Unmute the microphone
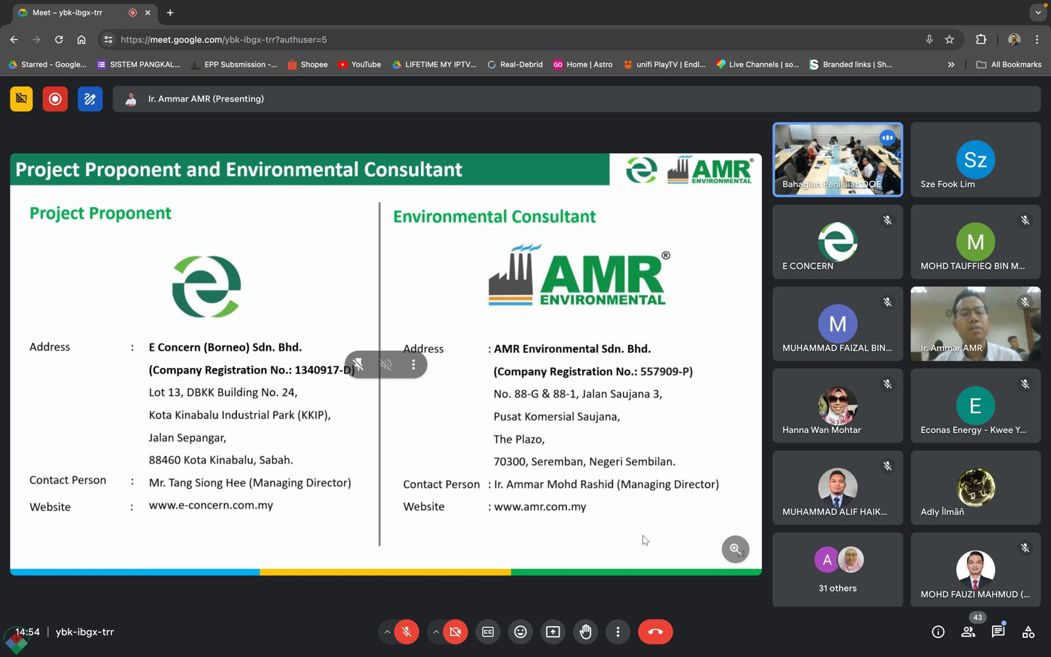Screen dimensions: 1051x657 (407, 632)
